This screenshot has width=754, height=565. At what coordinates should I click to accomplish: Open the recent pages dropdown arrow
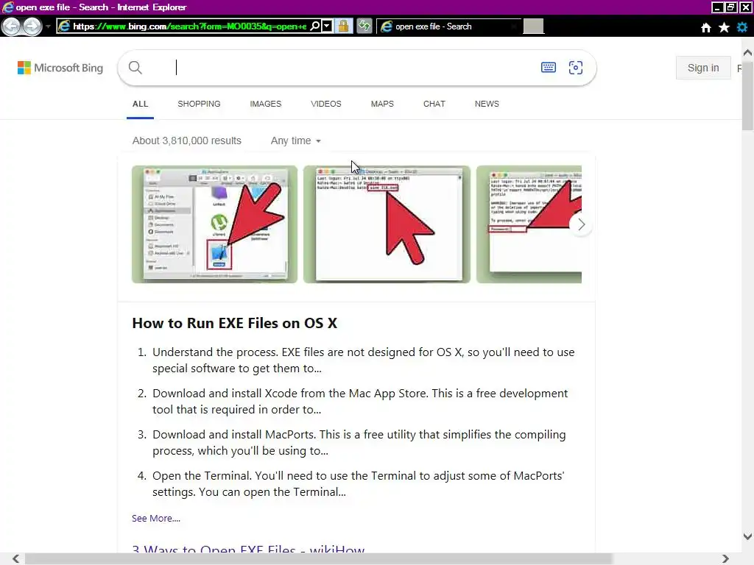48,26
